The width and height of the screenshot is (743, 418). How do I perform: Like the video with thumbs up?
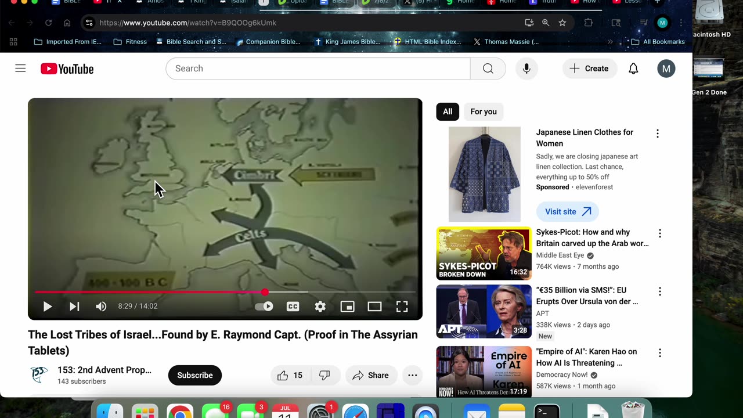tap(290, 376)
